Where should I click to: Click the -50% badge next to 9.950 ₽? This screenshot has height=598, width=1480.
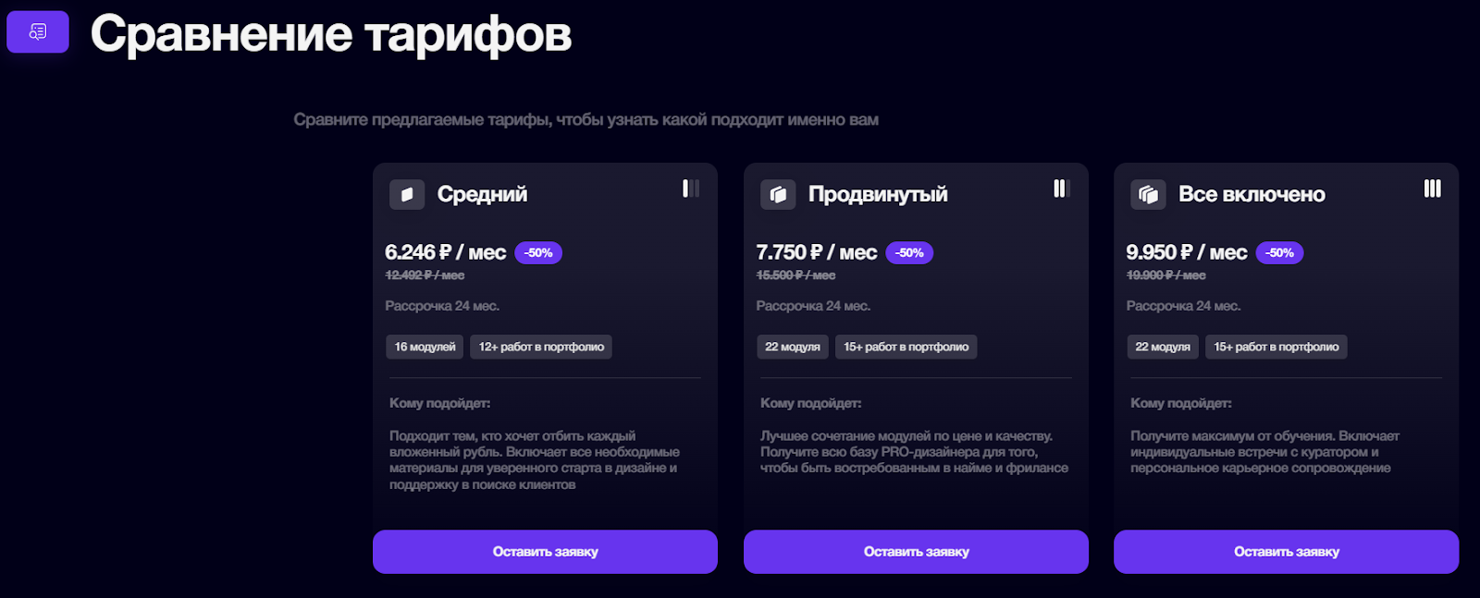pos(1279,252)
